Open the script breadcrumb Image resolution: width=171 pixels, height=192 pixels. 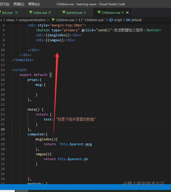coord(118,20)
